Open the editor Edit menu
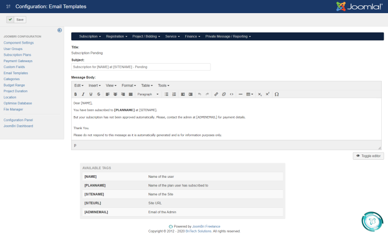Viewport: 388px width, 236px height. click(x=79, y=85)
